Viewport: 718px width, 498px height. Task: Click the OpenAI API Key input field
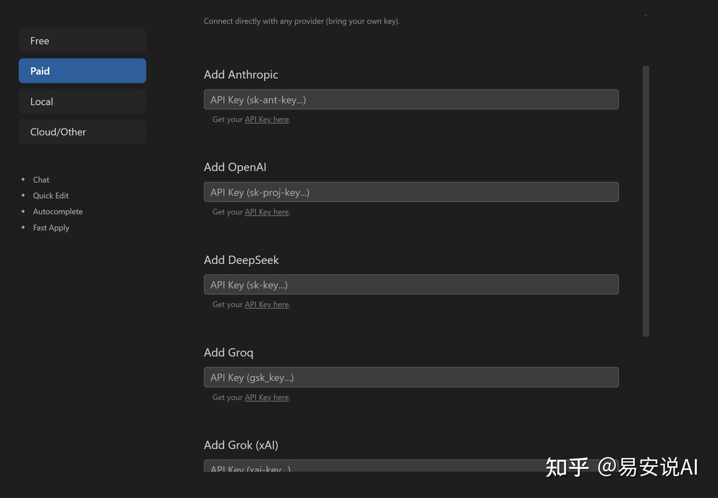click(411, 192)
